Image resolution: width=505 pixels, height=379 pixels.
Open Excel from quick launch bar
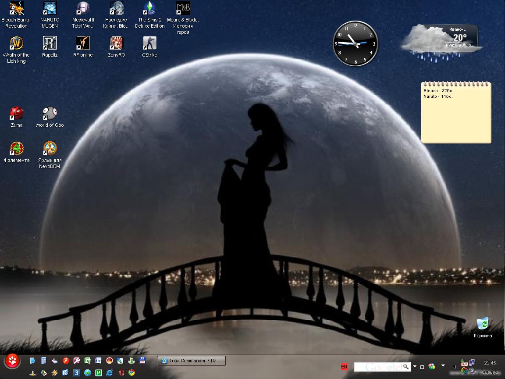[x=87, y=361]
